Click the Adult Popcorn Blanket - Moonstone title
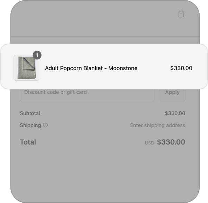The height and width of the screenshot is (203, 208). [x=91, y=68]
